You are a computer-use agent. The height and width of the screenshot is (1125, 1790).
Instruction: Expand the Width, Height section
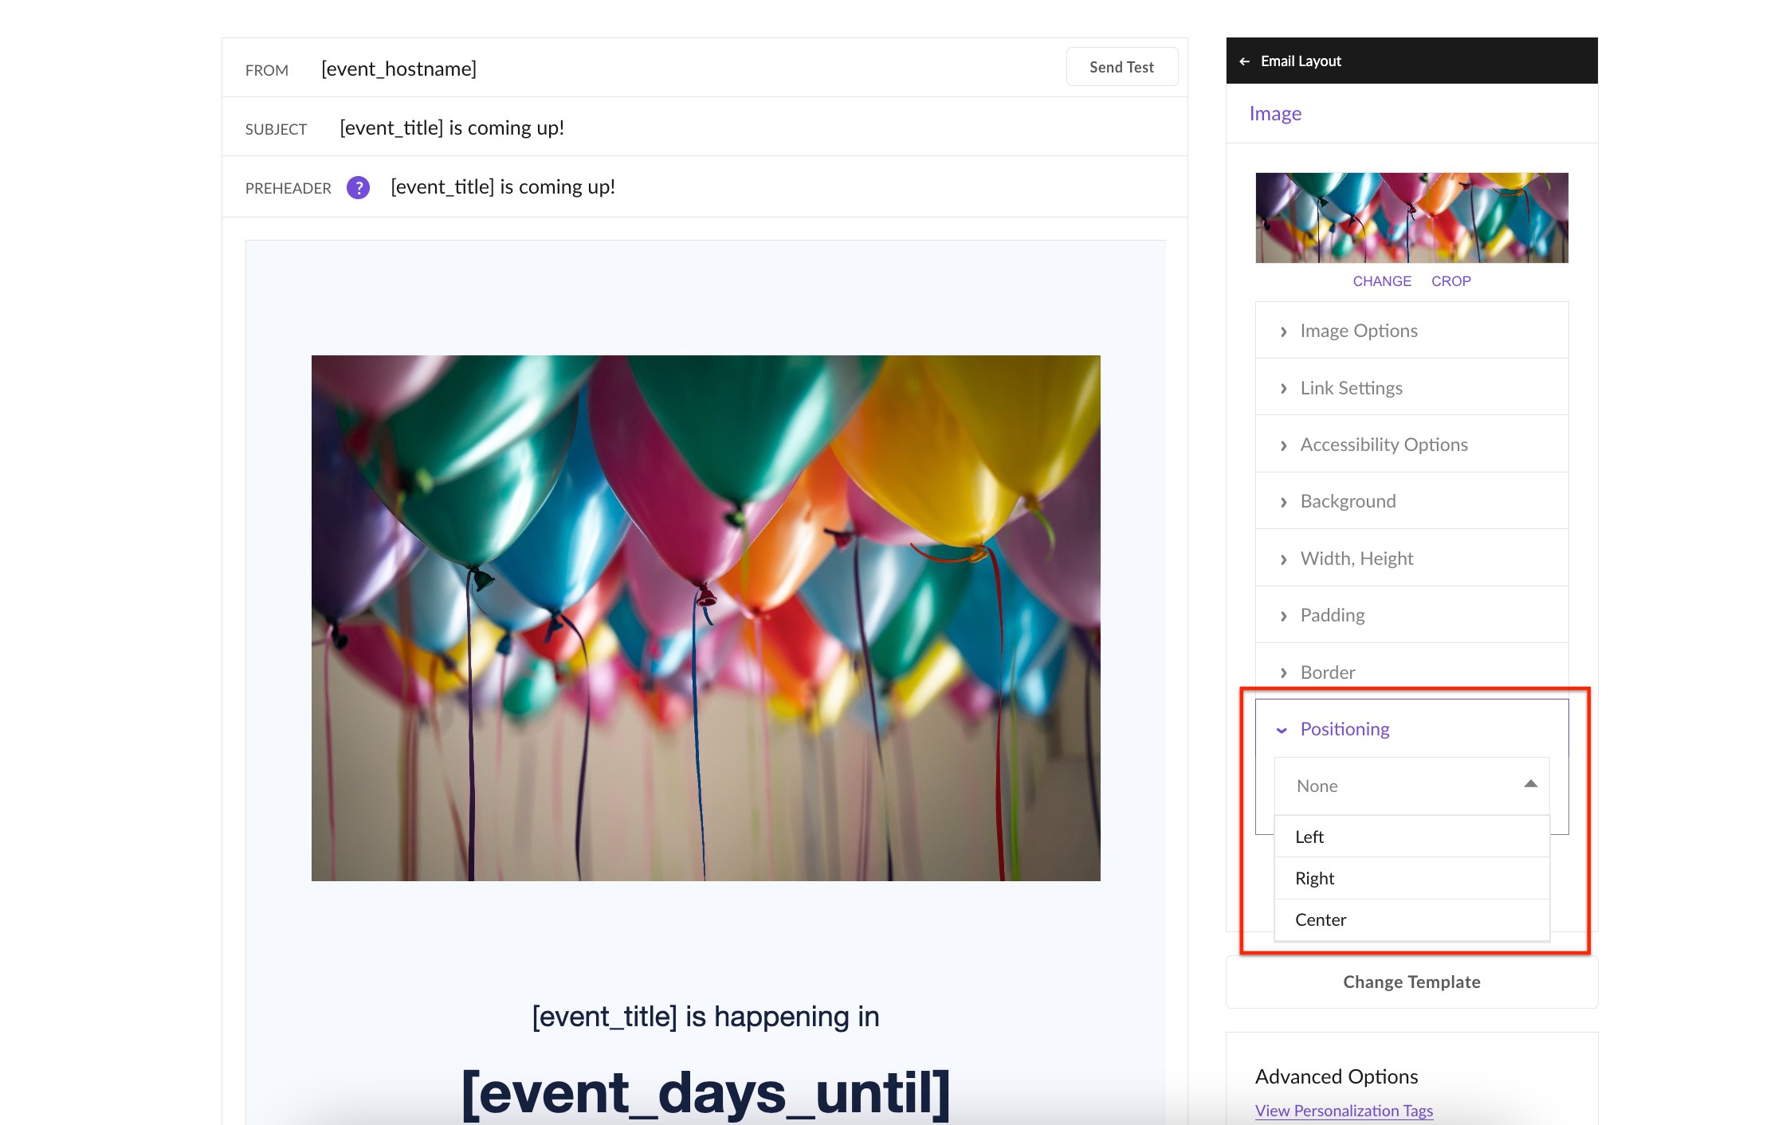(x=1411, y=559)
